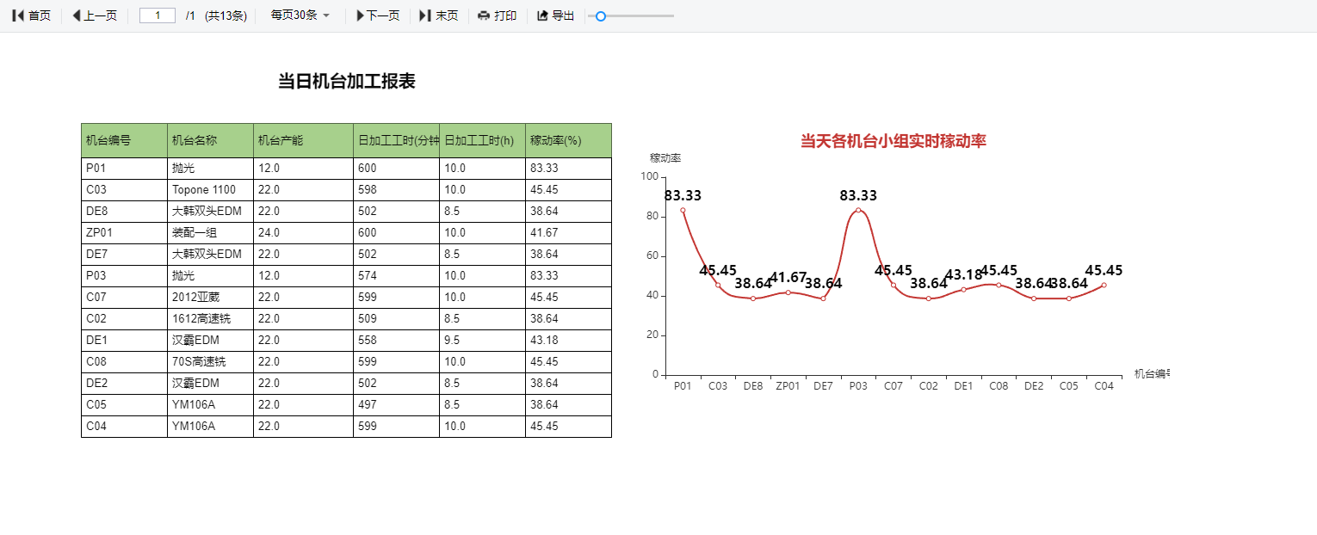Click the DE7 cell in table
Screen dimensions: 1317x535
[x=125, y=255]
